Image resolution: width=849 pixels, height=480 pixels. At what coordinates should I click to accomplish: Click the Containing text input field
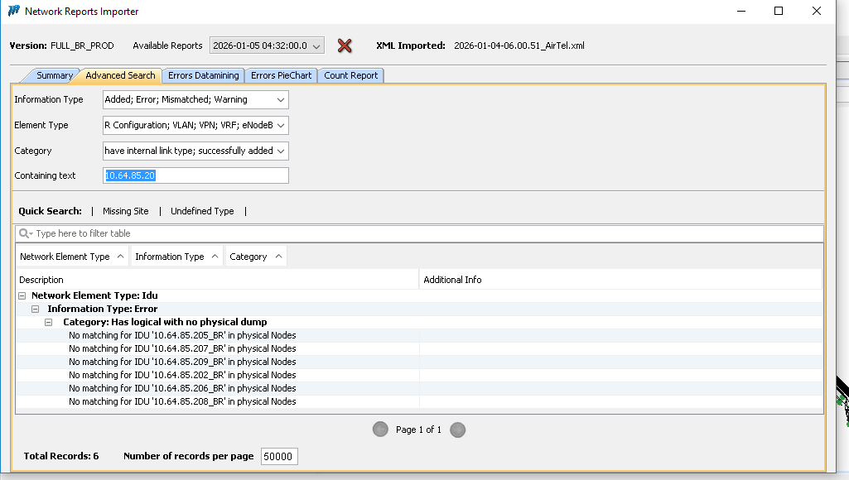tap(195, 175)
